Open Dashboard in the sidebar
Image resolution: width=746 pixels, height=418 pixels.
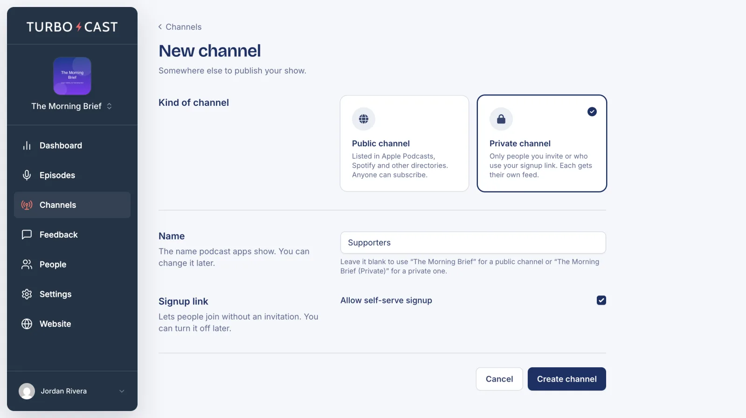tap(72, 145)
